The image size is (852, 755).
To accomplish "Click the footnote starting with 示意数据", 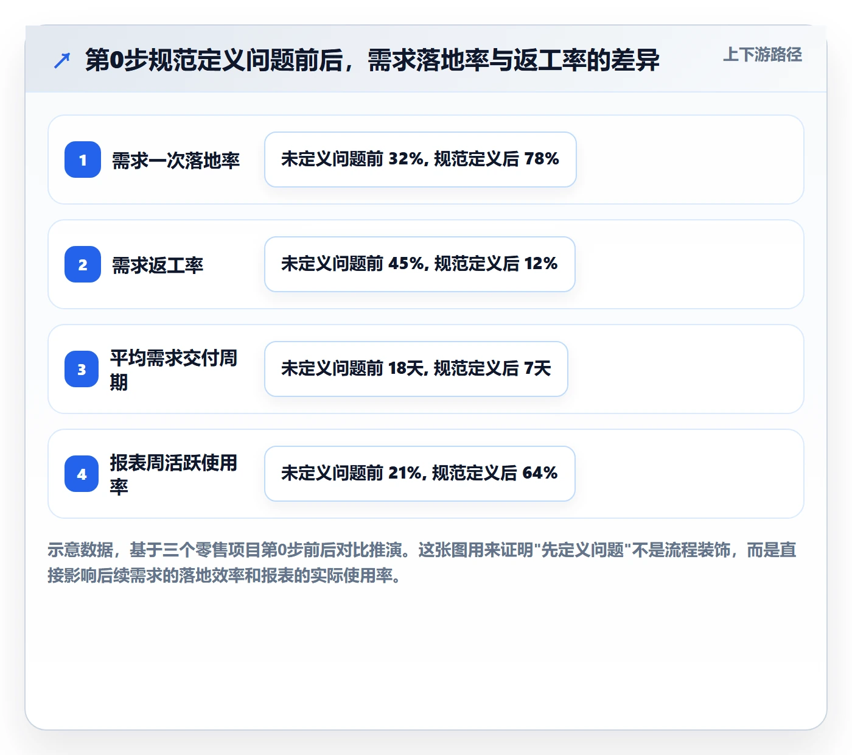I will pyautogui.click(x=422, y=563).
